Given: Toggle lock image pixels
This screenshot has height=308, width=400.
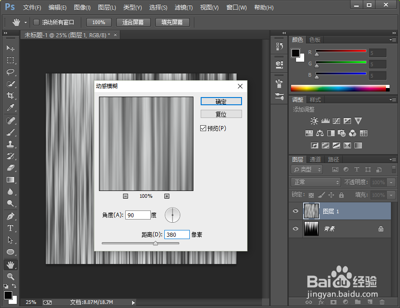Looking at the screenshot, I should point(321,195).
